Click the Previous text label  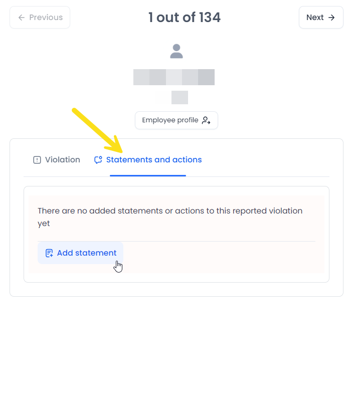point(46,18)
